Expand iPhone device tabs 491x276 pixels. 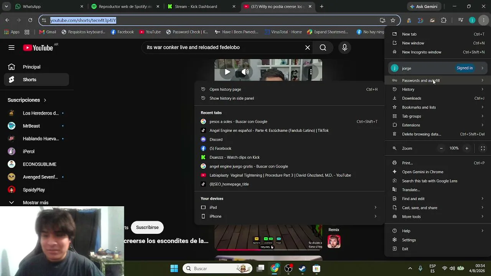[290, 216]
